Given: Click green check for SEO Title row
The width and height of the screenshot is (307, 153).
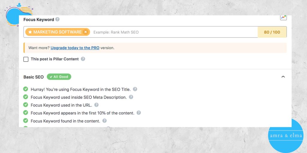Looking at the screenshot, I should pos(26,89).
